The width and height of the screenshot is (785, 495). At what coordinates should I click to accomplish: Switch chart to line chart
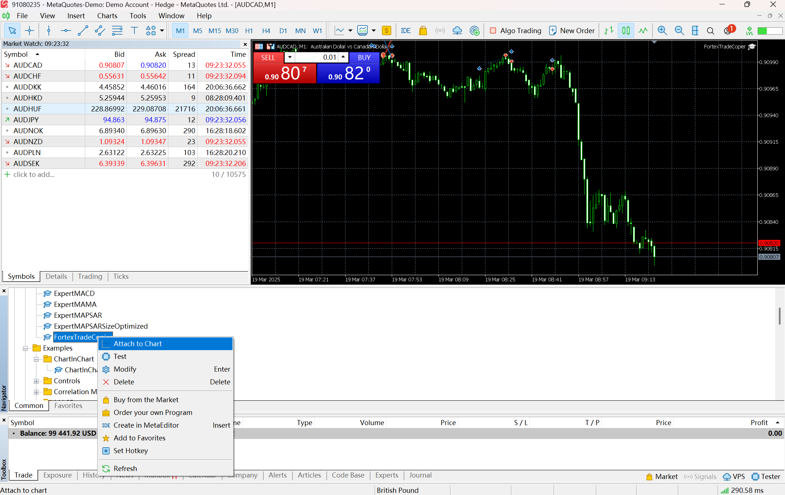click(643, 31)
